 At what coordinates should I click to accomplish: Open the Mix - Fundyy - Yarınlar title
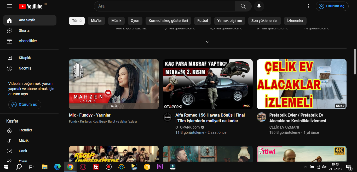[90, 115]
